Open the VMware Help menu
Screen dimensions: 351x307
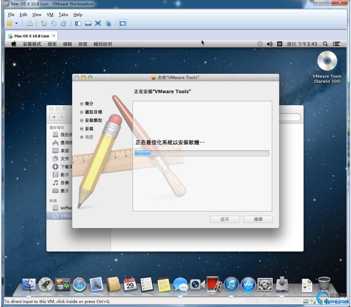click(78, 14)
